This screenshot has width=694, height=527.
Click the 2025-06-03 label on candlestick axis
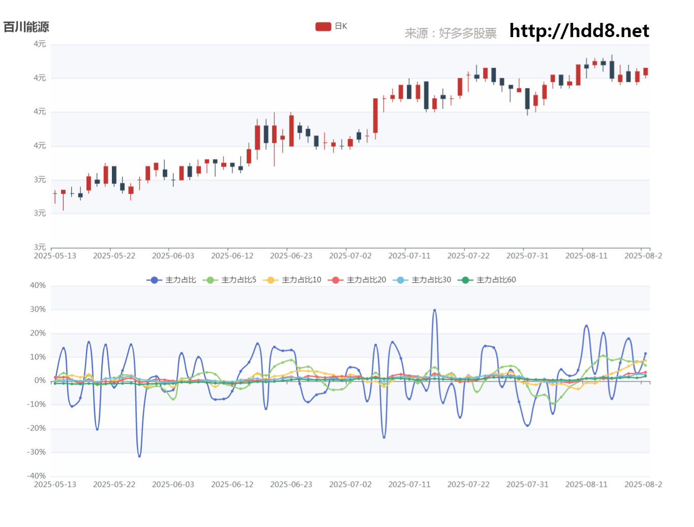tap(173, 256)
